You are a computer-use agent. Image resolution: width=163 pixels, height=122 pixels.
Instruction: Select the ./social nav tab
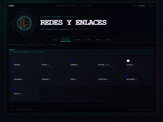coord(66,40)
